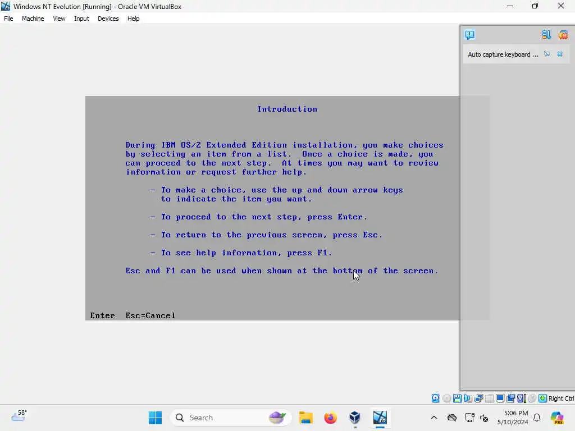Click the grey recording status icon
575x431 pixels.
(532, 398)
